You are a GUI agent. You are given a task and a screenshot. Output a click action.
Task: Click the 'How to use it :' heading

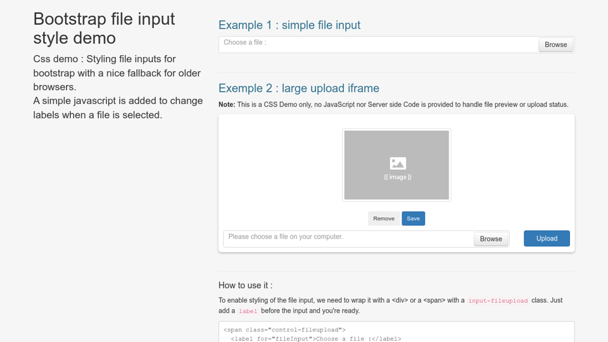[x=246, y=285]
